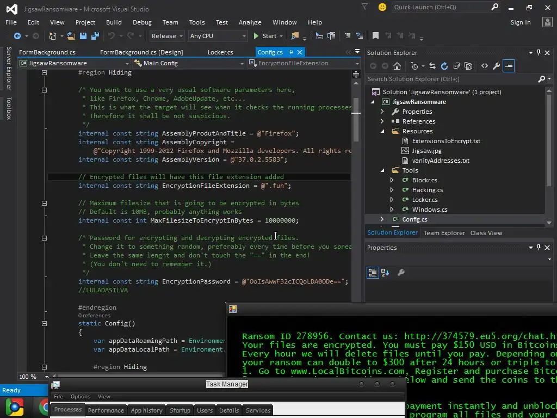Click the wrench Properties icon in Solution Explorer
This screenshot has height=418, width=557.
(497, 66)
